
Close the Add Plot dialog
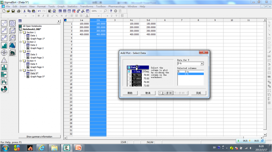tap(204, 52)
